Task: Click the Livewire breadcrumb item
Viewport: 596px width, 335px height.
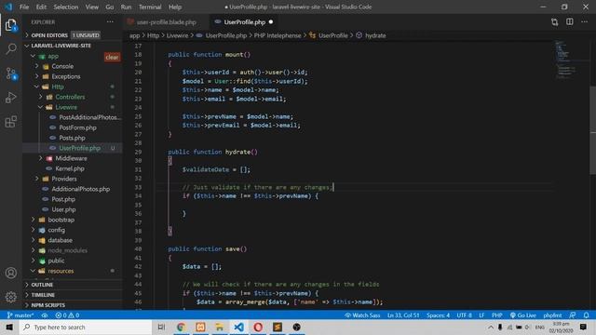Action: (x=177, y=35)
